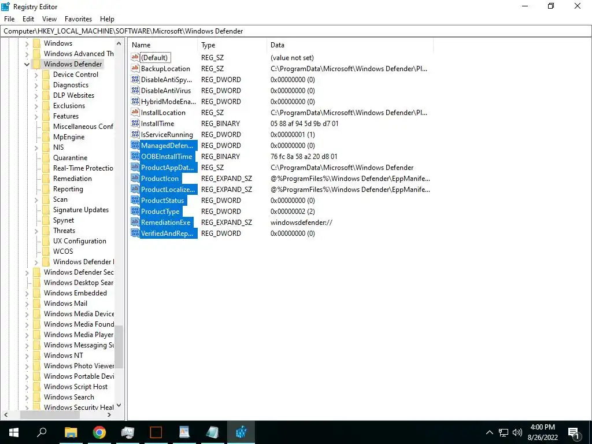
Task: Sort values by Type column header
Action: [232, 45]
